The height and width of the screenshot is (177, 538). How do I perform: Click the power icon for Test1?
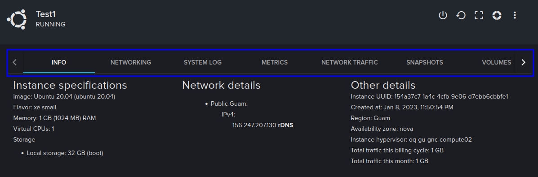(443, 15)
